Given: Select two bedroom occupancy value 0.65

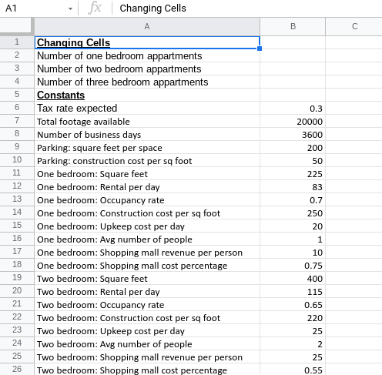Looking at the screenshot, I should pos(293,304).
